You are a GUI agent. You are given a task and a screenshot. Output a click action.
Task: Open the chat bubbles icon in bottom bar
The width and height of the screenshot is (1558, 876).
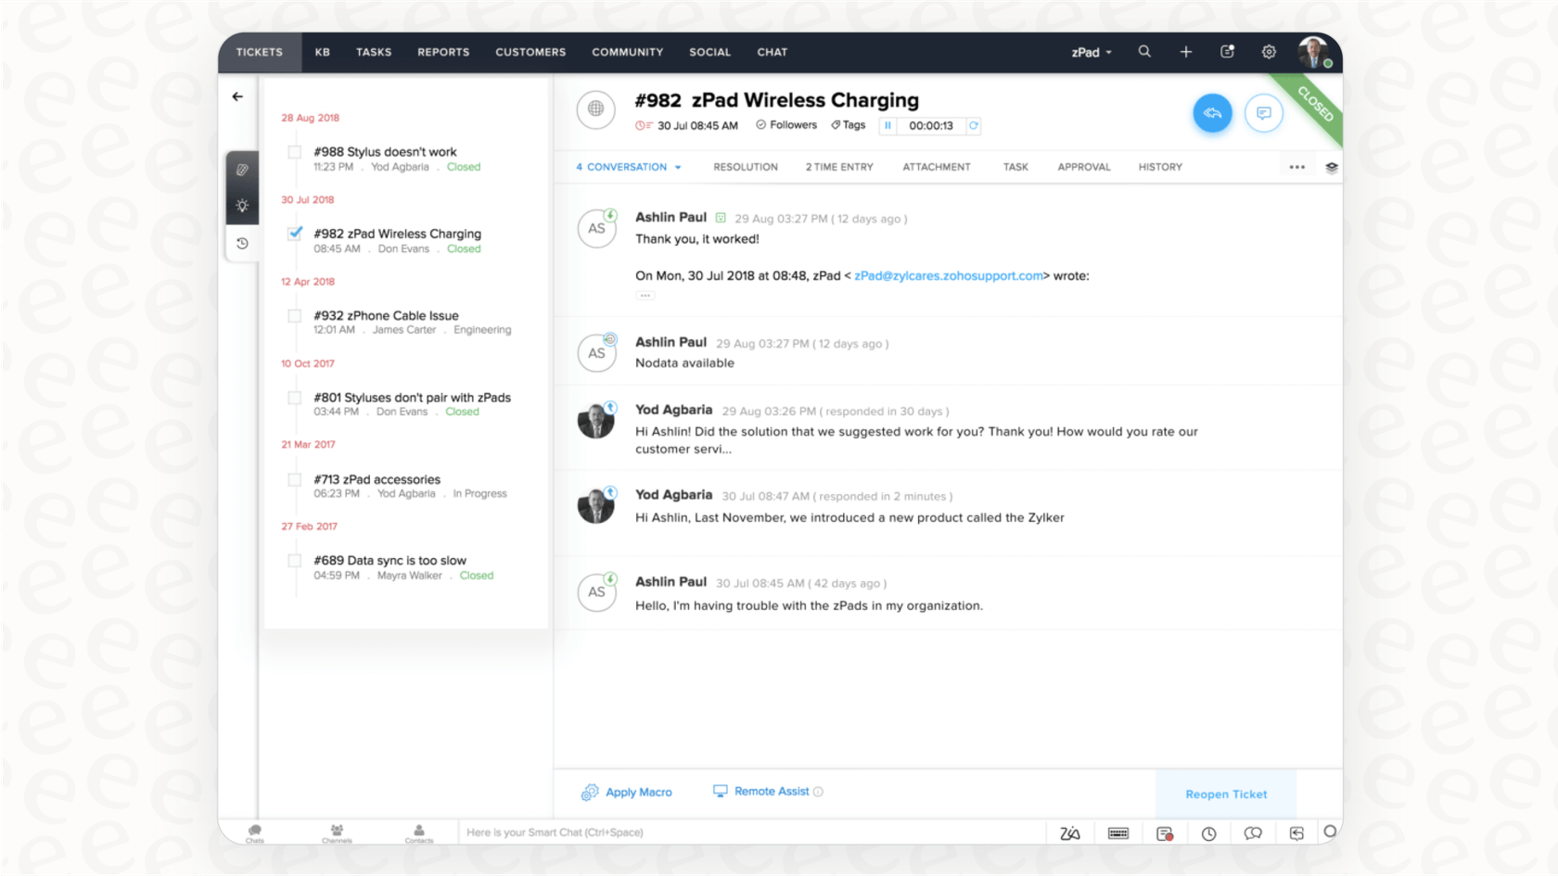(1253, 832)
